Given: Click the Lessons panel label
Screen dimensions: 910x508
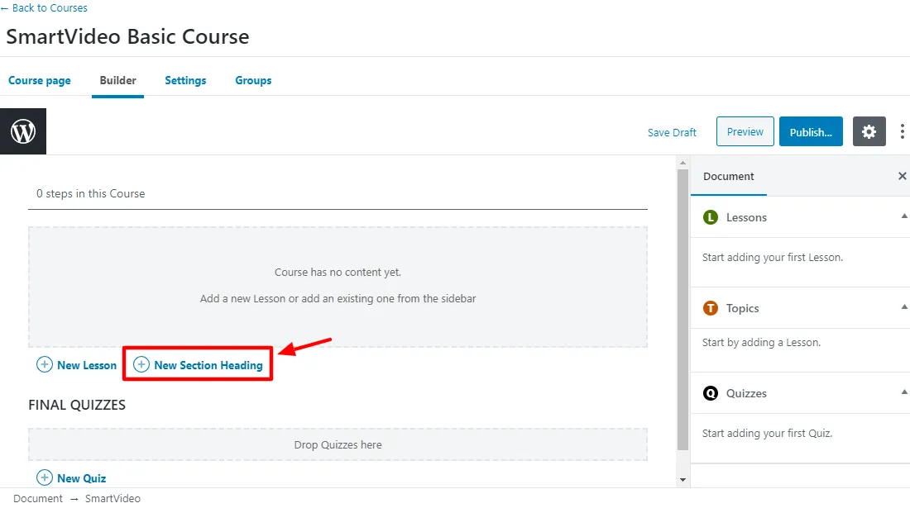Looking at the screenshot, I should pos(746,217).
